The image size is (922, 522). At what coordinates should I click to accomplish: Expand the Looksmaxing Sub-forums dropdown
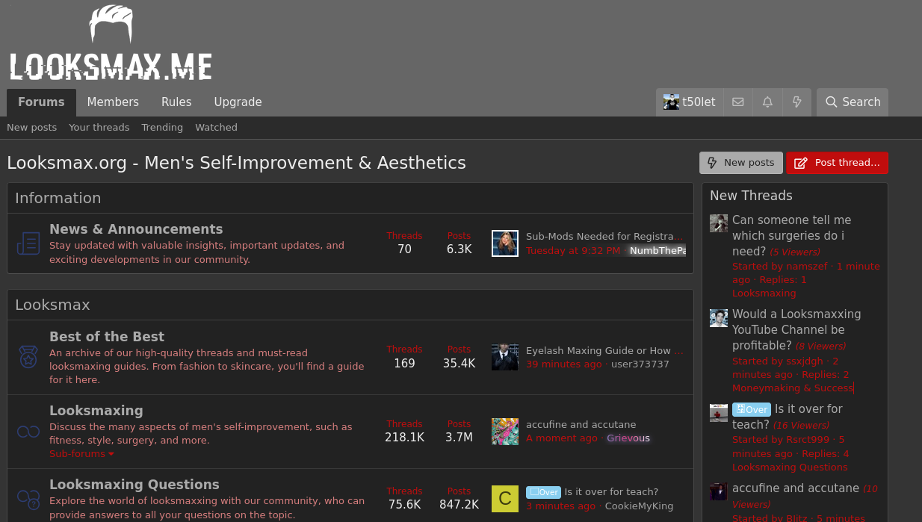pyautogui.click(x=82, y=454)
